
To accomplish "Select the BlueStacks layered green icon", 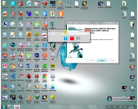I will click(x=37, y=36).
